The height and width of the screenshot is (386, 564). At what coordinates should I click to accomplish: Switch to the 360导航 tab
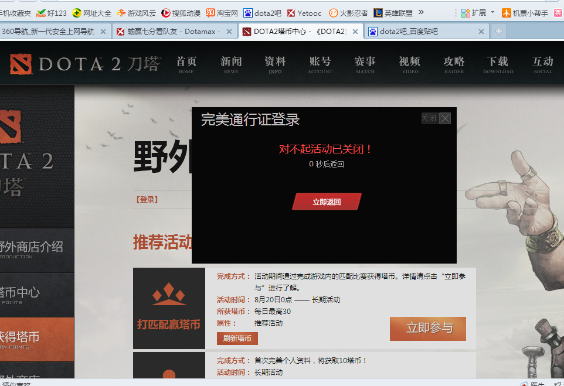[x=47, y=32]
